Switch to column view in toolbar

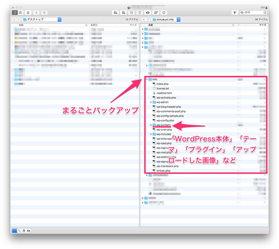pyautogui.click(x=20, y=12)
